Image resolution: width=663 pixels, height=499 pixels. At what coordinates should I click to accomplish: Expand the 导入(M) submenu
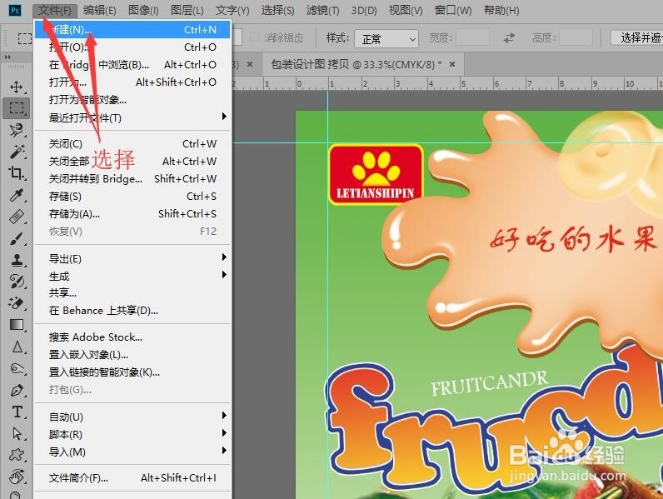click(132, 452)
